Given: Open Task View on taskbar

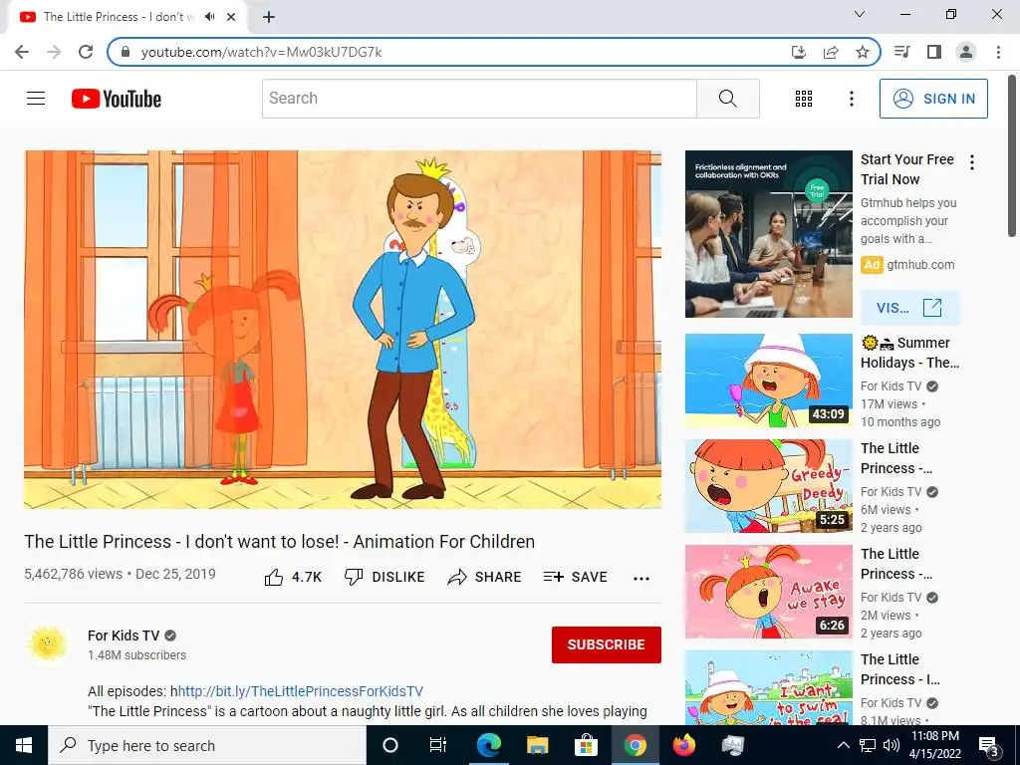Looking at the screenshot, I should pyautogui.click(x=438, y=745).
